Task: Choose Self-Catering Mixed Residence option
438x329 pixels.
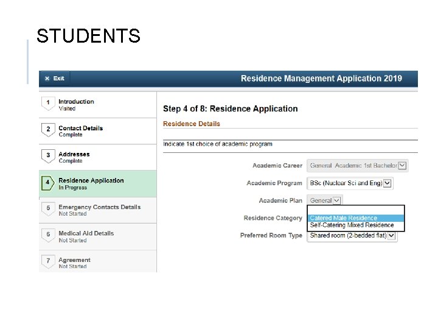Action: point(356,225)
